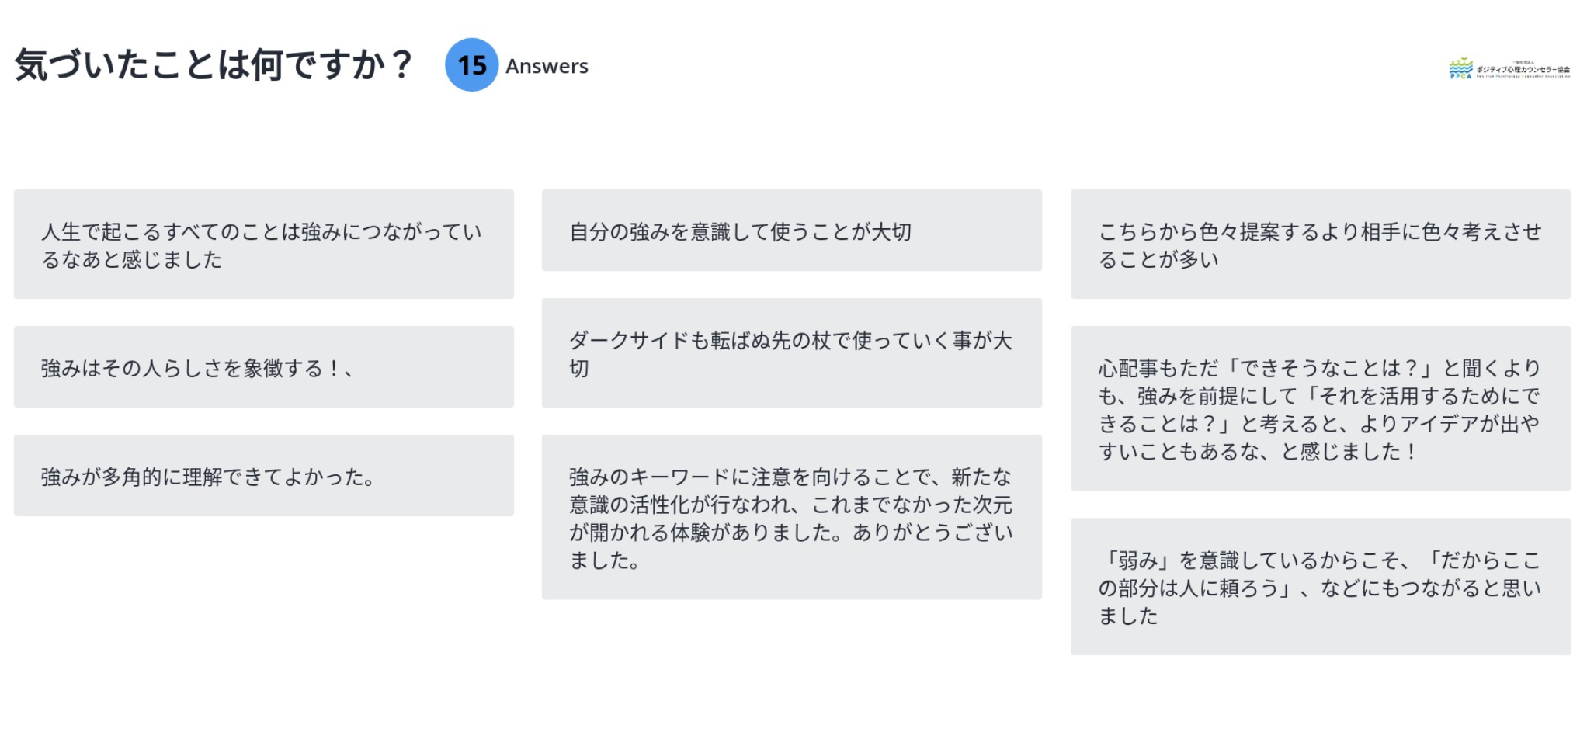Viewport: 1594px width, 739px height.
Task: Select the 自分の強みを意識して使う answer card
Action: pyautogui.click(x=791, y=231)
